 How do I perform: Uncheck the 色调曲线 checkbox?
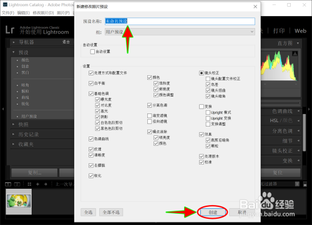[91, 139]
